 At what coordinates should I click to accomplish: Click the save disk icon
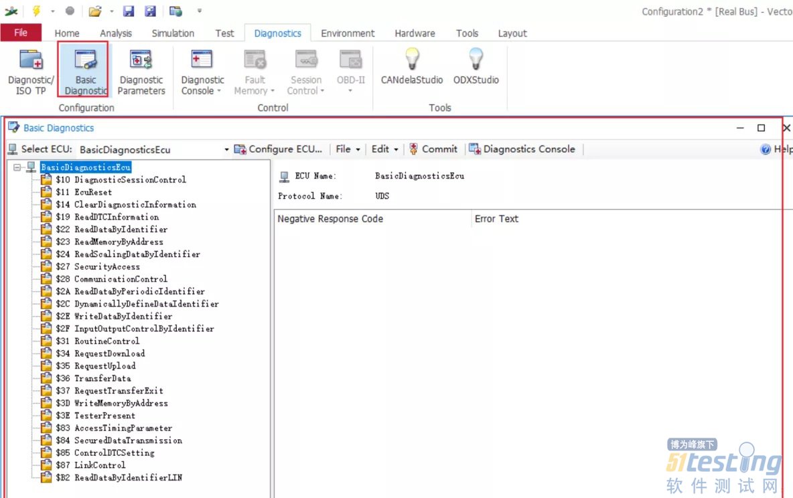129,11
